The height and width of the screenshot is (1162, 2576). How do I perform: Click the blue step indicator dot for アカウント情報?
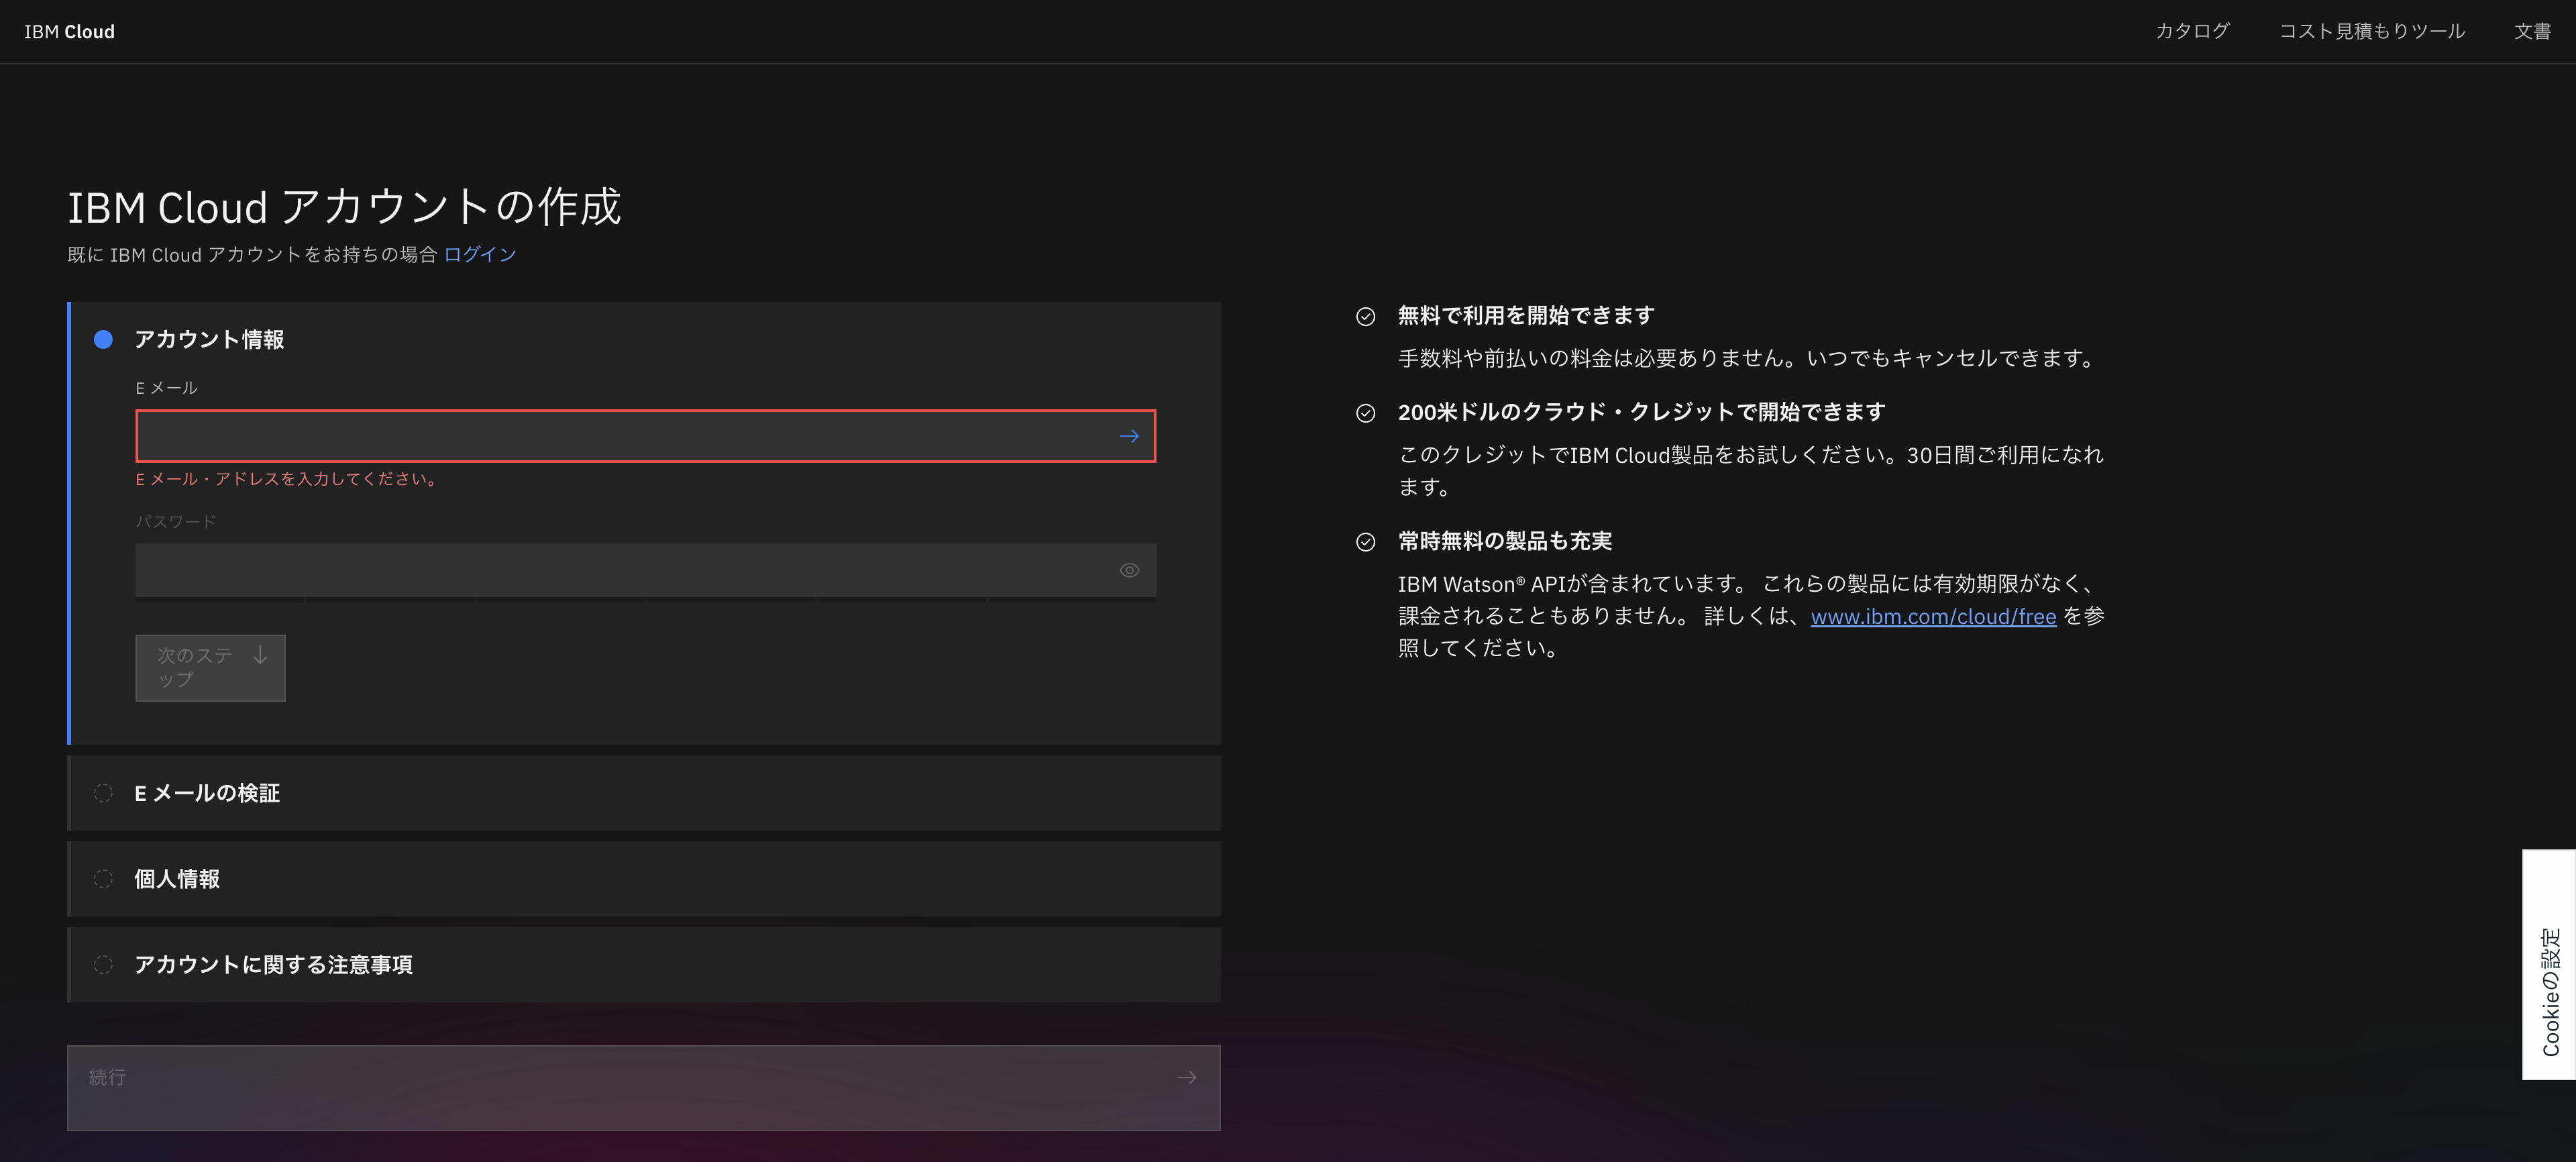pos(103,340)
